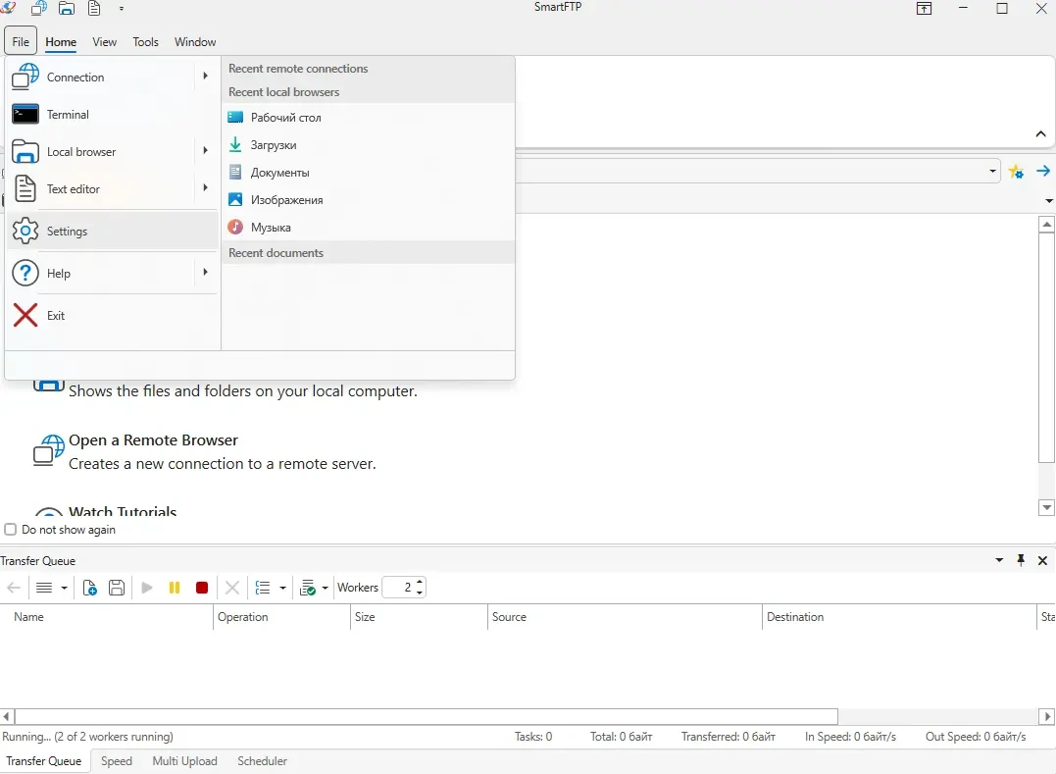The height and width of the screenshot is (774, 1056).
Task: Click the up arrow of the welcome page scrollbar
Action: click(x=1046, y=225)
